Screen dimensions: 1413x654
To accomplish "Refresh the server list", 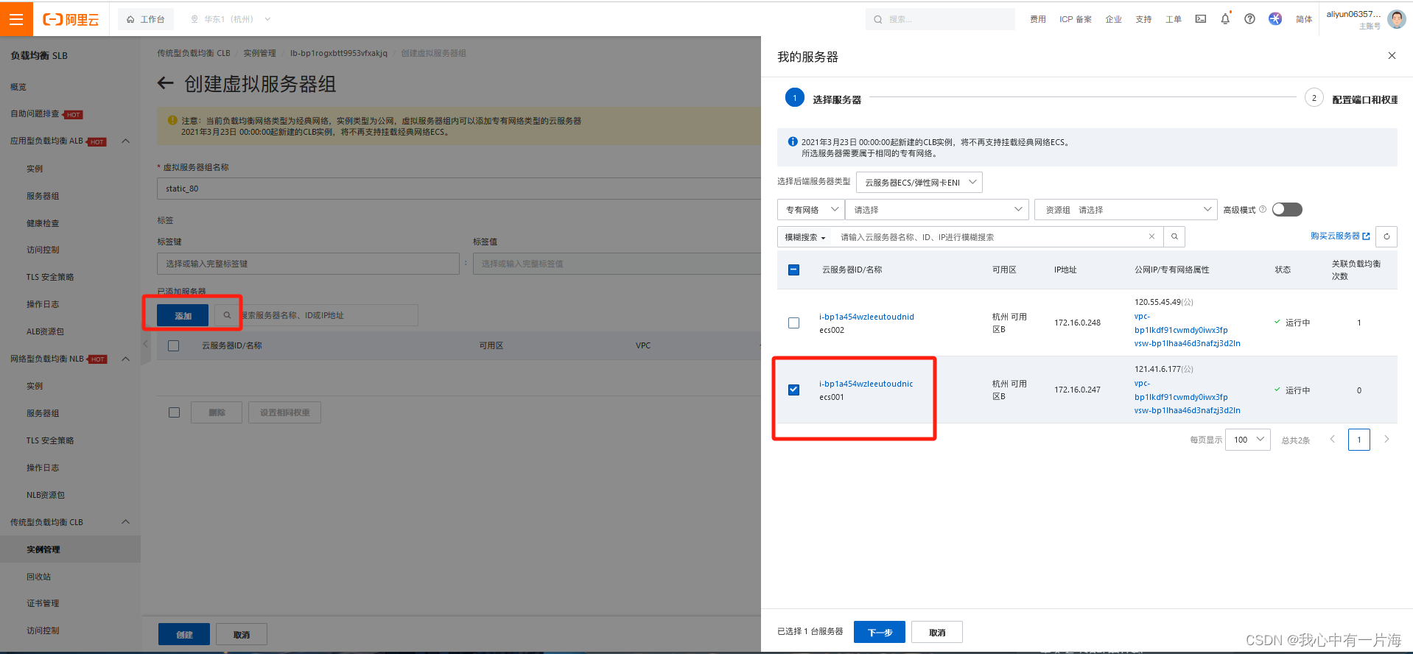I will point(1386,236).
